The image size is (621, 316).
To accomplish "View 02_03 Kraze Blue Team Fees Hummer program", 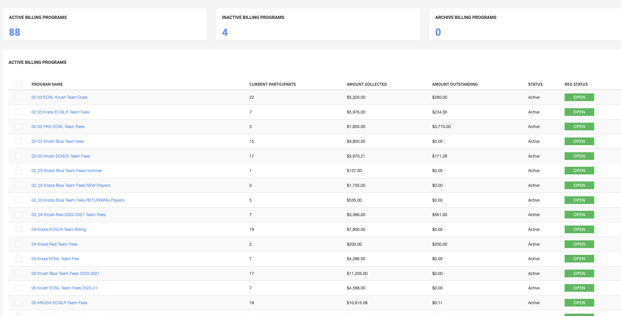I will pyautogui.click(x=67, y=171).
